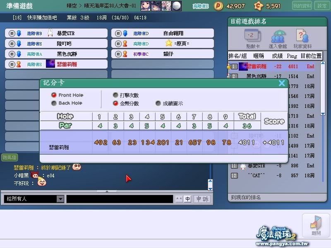This screenshot has height=248, width=331.
Task: Open the 進入會館 guild hall icon
Action: pos(278,39)
